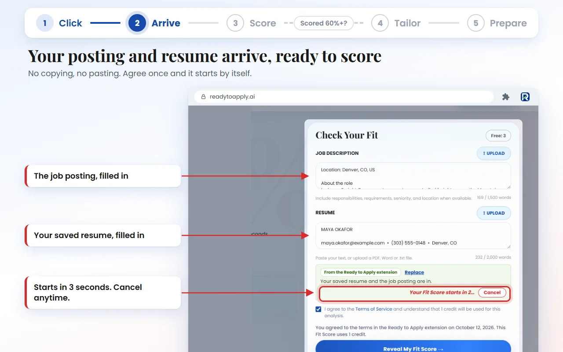Click the "Starts in 3 seconds. Cancel anytime." callout
Image resolution: width=563 pixels, height=352 pixels.
[103, 293]
